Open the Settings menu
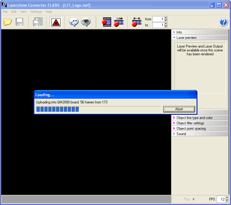This screenshot has width=231, height=205. coord(36,12)
